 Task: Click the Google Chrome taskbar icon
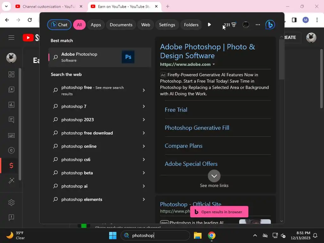click(212, 235)
